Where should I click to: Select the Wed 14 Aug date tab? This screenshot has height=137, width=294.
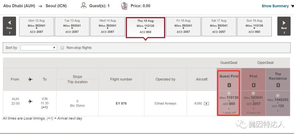point(108,26)
